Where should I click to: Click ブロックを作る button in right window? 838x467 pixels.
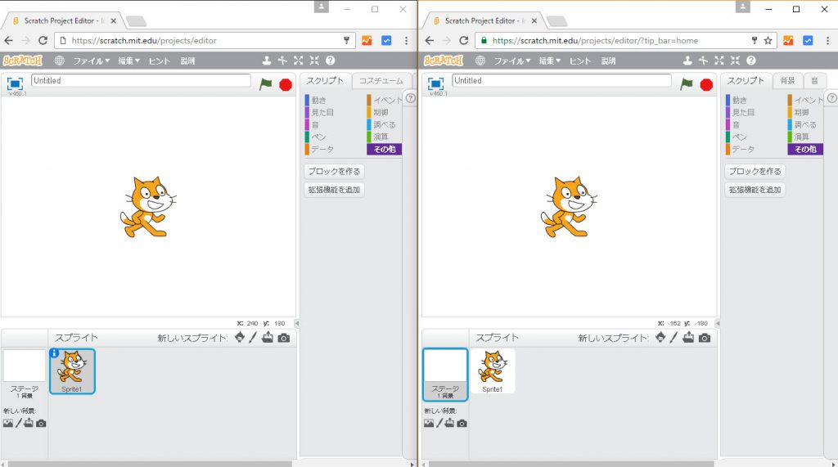point(755,172)
